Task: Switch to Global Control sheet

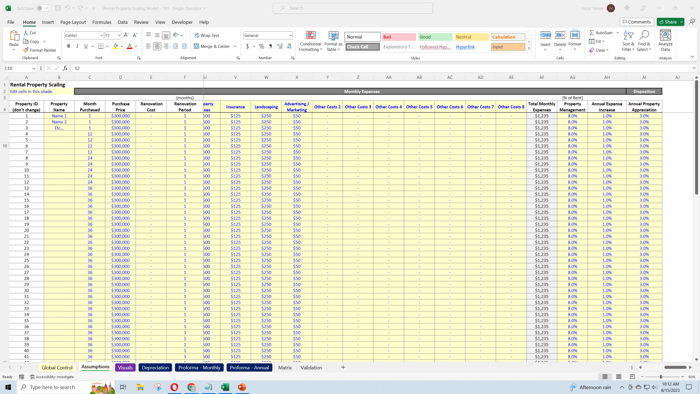Action: [x=57, y=367]
